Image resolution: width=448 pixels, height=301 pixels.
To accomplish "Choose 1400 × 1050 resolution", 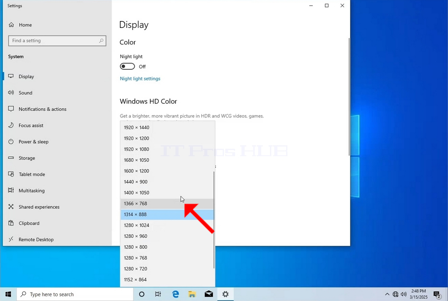I will coord(167,192).
